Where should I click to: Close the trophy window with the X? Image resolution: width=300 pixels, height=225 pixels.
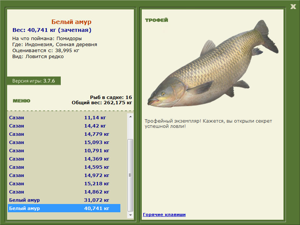[293, 7]
